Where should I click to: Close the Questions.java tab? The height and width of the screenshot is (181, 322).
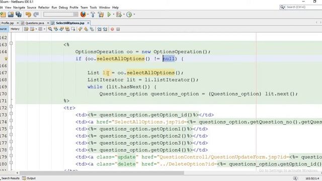click(x=48, y=23)
